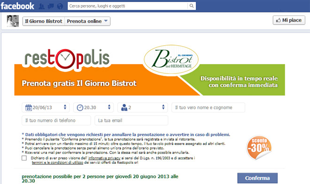The image size is (310, 184).
Task: Click the people icon in guests field
Action: [x=124, y=108]
